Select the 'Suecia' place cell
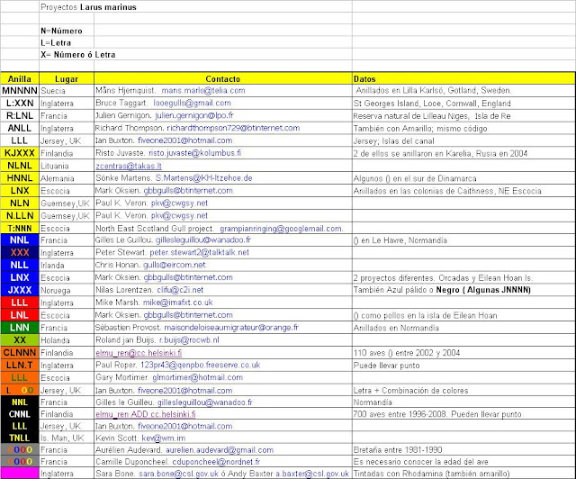 67,90
